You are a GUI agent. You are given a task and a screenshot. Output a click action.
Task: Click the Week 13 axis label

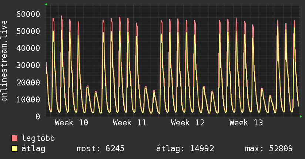coord(246,123)
